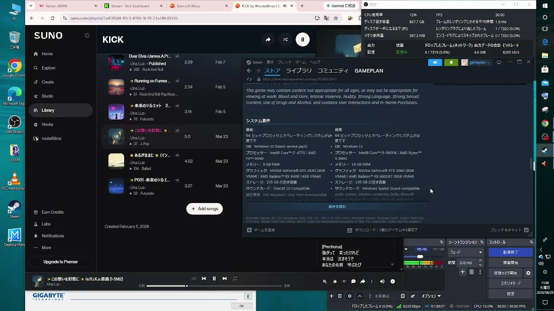Share the currently playing song from player
The width and height of the screenshot is (554, 311).
[x=363, y=281]
